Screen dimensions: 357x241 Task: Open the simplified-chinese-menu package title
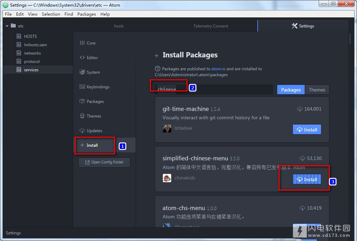(195, 158)
